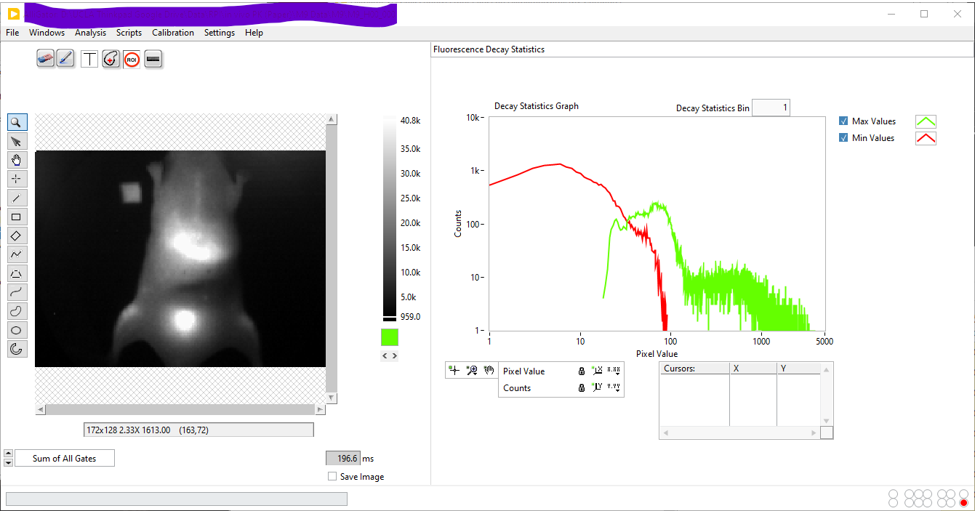
Task: Click the dark bar icon in top toolbar
Action: pyautogui.click(x=153, y=59)
